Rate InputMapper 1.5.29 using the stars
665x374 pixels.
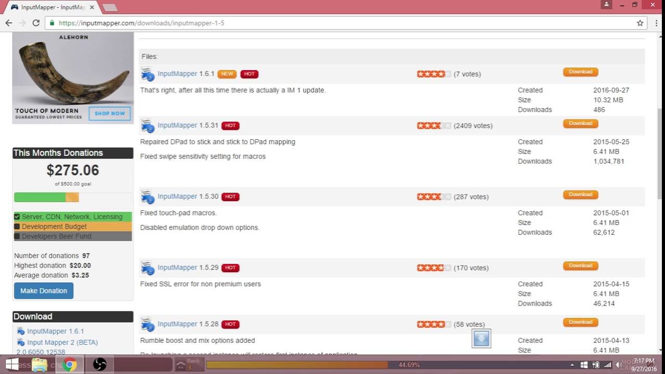pyautogui.click(x=434, y=268)
